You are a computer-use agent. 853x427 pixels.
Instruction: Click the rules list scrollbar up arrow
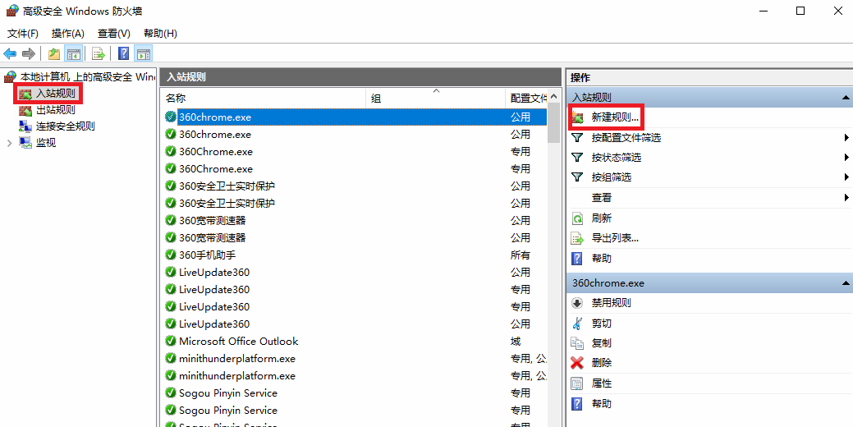(554, 97)
